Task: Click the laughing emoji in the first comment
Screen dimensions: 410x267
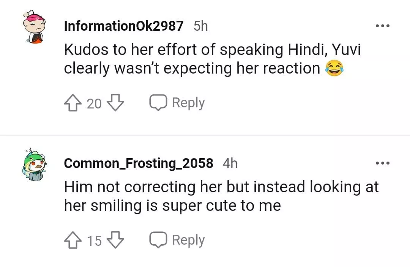Action: (334, 69)
